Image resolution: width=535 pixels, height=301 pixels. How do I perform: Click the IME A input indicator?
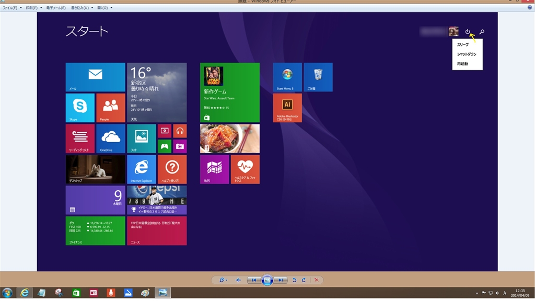[x=505, y=293]
